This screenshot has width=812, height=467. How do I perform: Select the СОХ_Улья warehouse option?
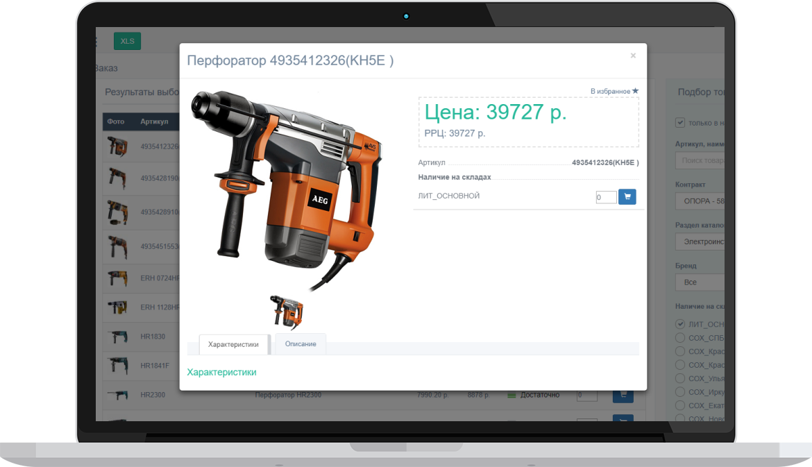680,378
